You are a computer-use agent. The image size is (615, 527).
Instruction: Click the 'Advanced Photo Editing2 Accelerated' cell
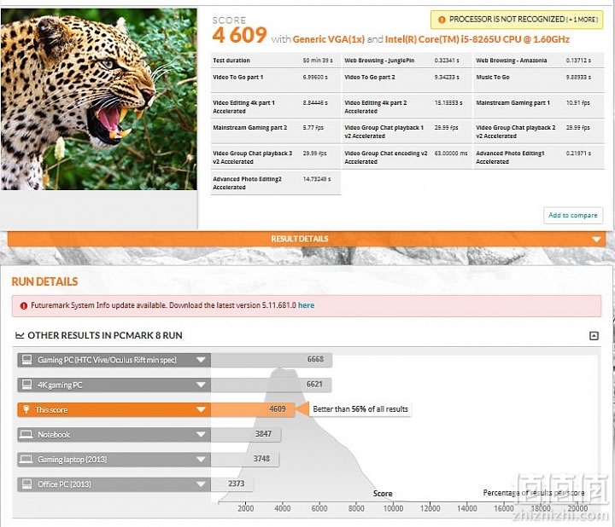276,182
